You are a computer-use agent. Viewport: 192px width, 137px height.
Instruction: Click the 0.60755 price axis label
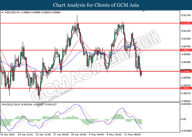click(x=186, y=47)
